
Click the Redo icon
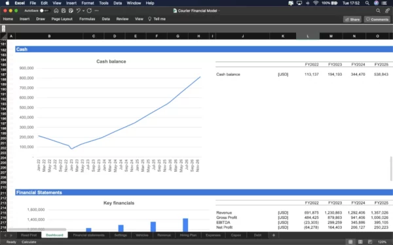click(89, 10)
